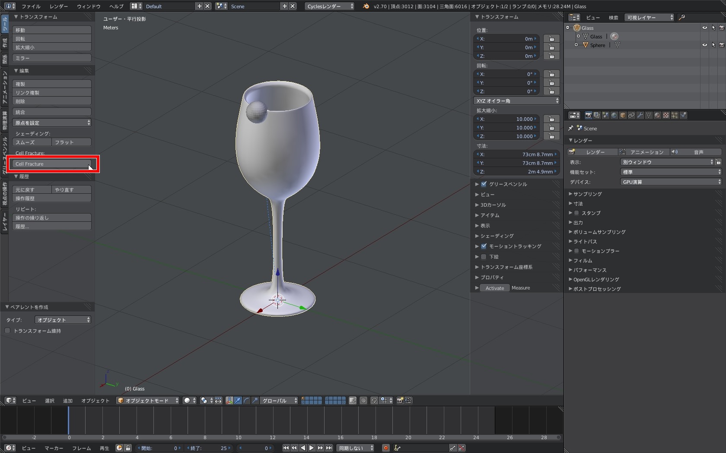726x453 pixels.
Task: Enable the モーショントラッキング checkbox
Action: click(x=483, y=246)
